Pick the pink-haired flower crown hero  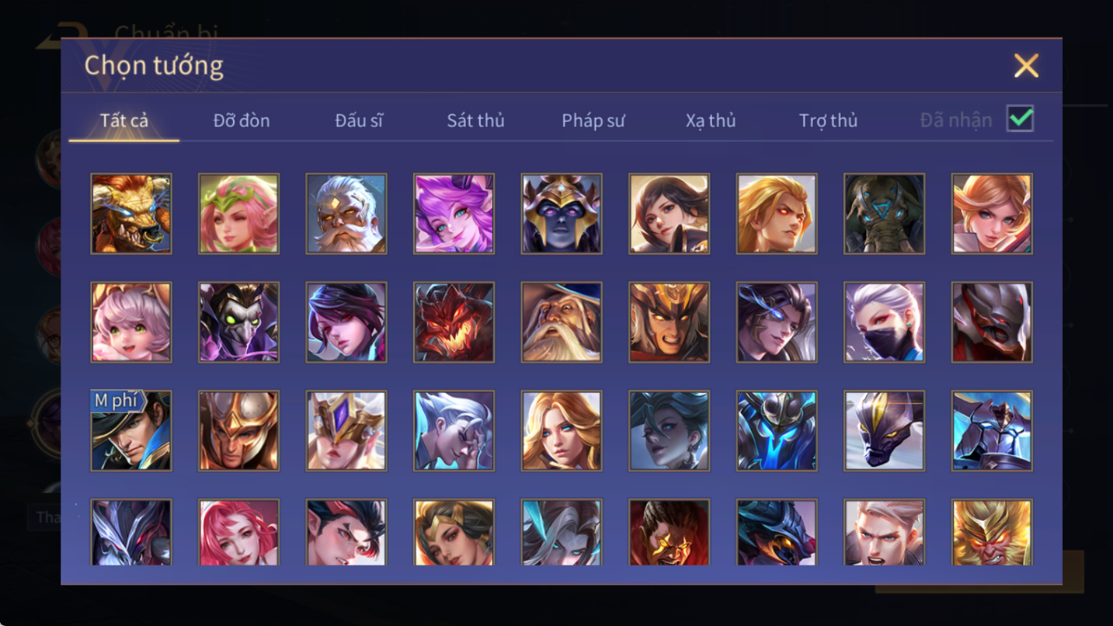tap(239, 214)
